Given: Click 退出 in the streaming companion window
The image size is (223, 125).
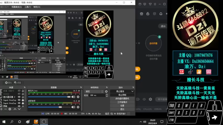Looking at the screenshot, I should click(x=163, y=26).
